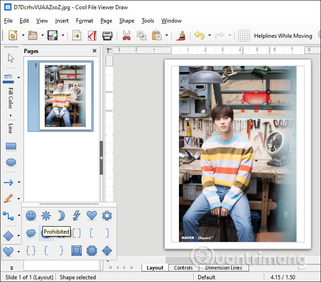This screenshot has height=282, width=321.
Task: Activate the Clone Formatting paintbrush
Action: pyautogui.click(x=182, y=35)
